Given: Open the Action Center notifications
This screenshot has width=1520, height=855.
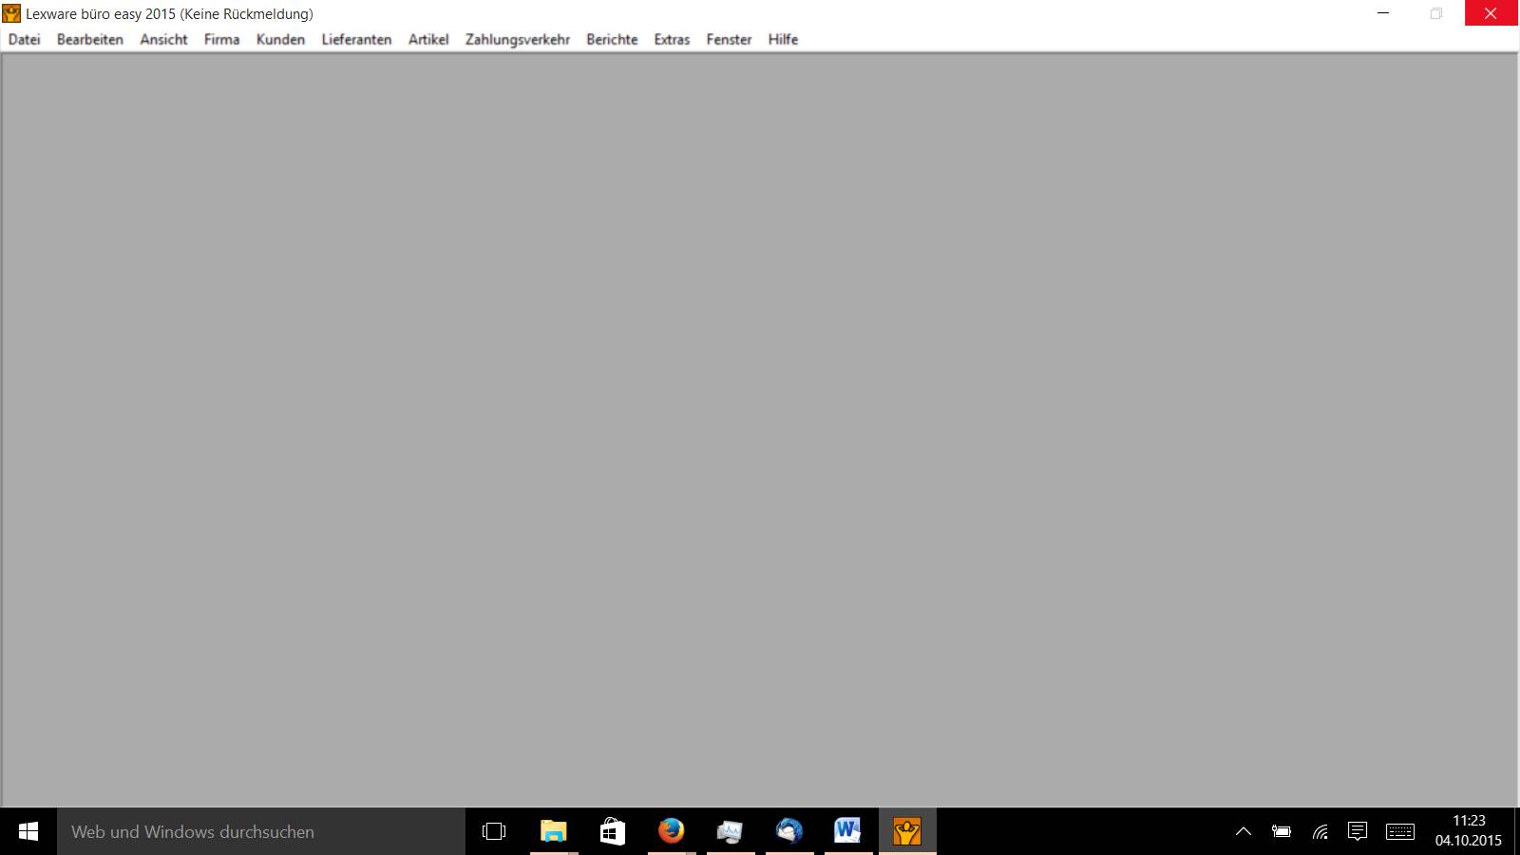Looking at the screenshot, I should [x=1358, y=831].
